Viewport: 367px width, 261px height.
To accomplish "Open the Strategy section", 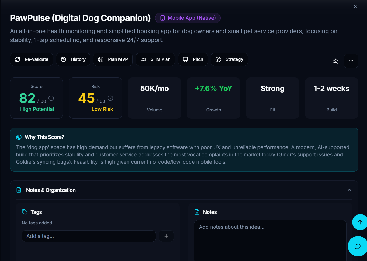I will [x=229, y=59].
